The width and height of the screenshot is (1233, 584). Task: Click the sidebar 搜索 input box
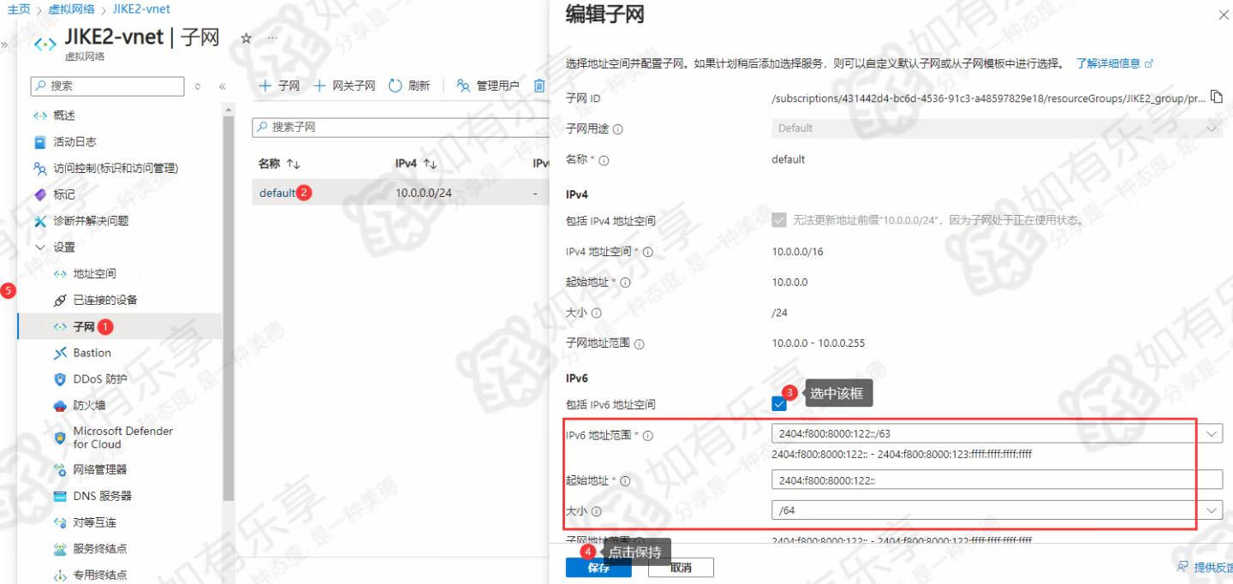click(x=107, y=86)
